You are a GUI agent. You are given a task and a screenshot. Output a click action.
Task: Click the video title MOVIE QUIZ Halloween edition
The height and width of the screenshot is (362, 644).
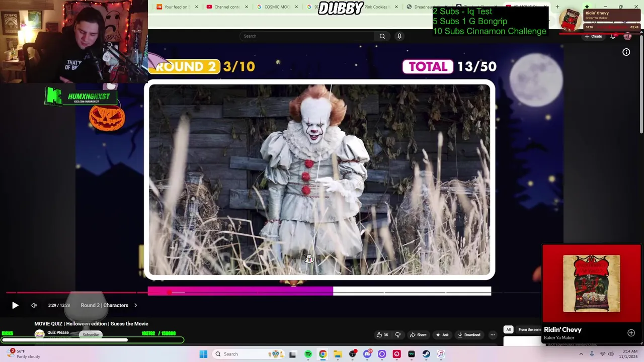(91, 324)
